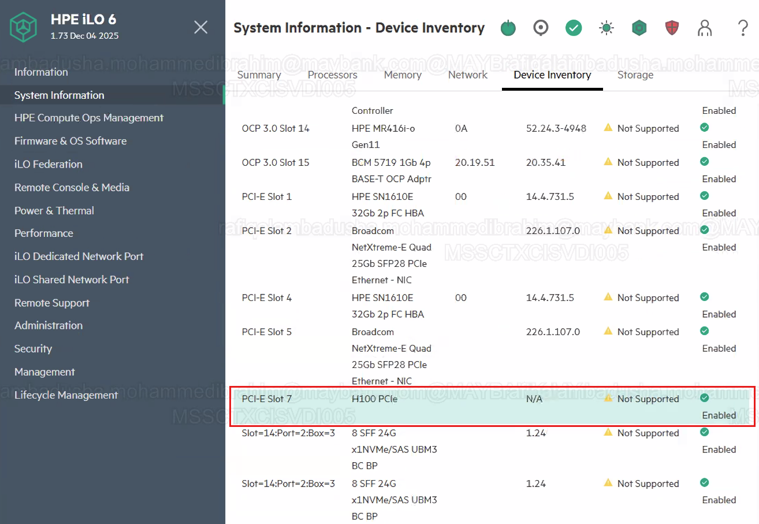Click the green enabled check for PCI-E Slot 1

tap(704, 196)
